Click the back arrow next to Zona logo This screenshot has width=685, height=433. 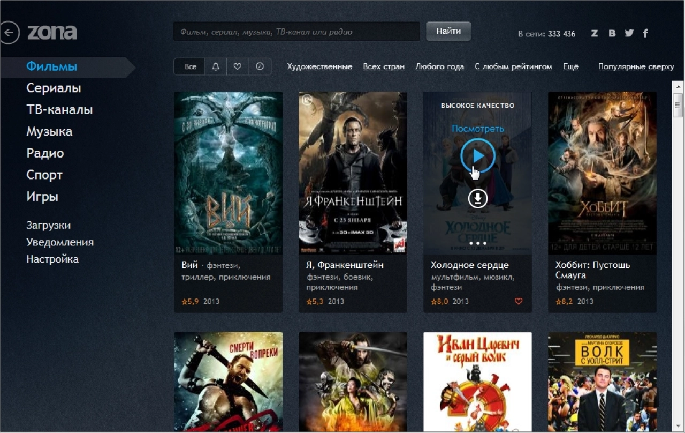(8, 33)
